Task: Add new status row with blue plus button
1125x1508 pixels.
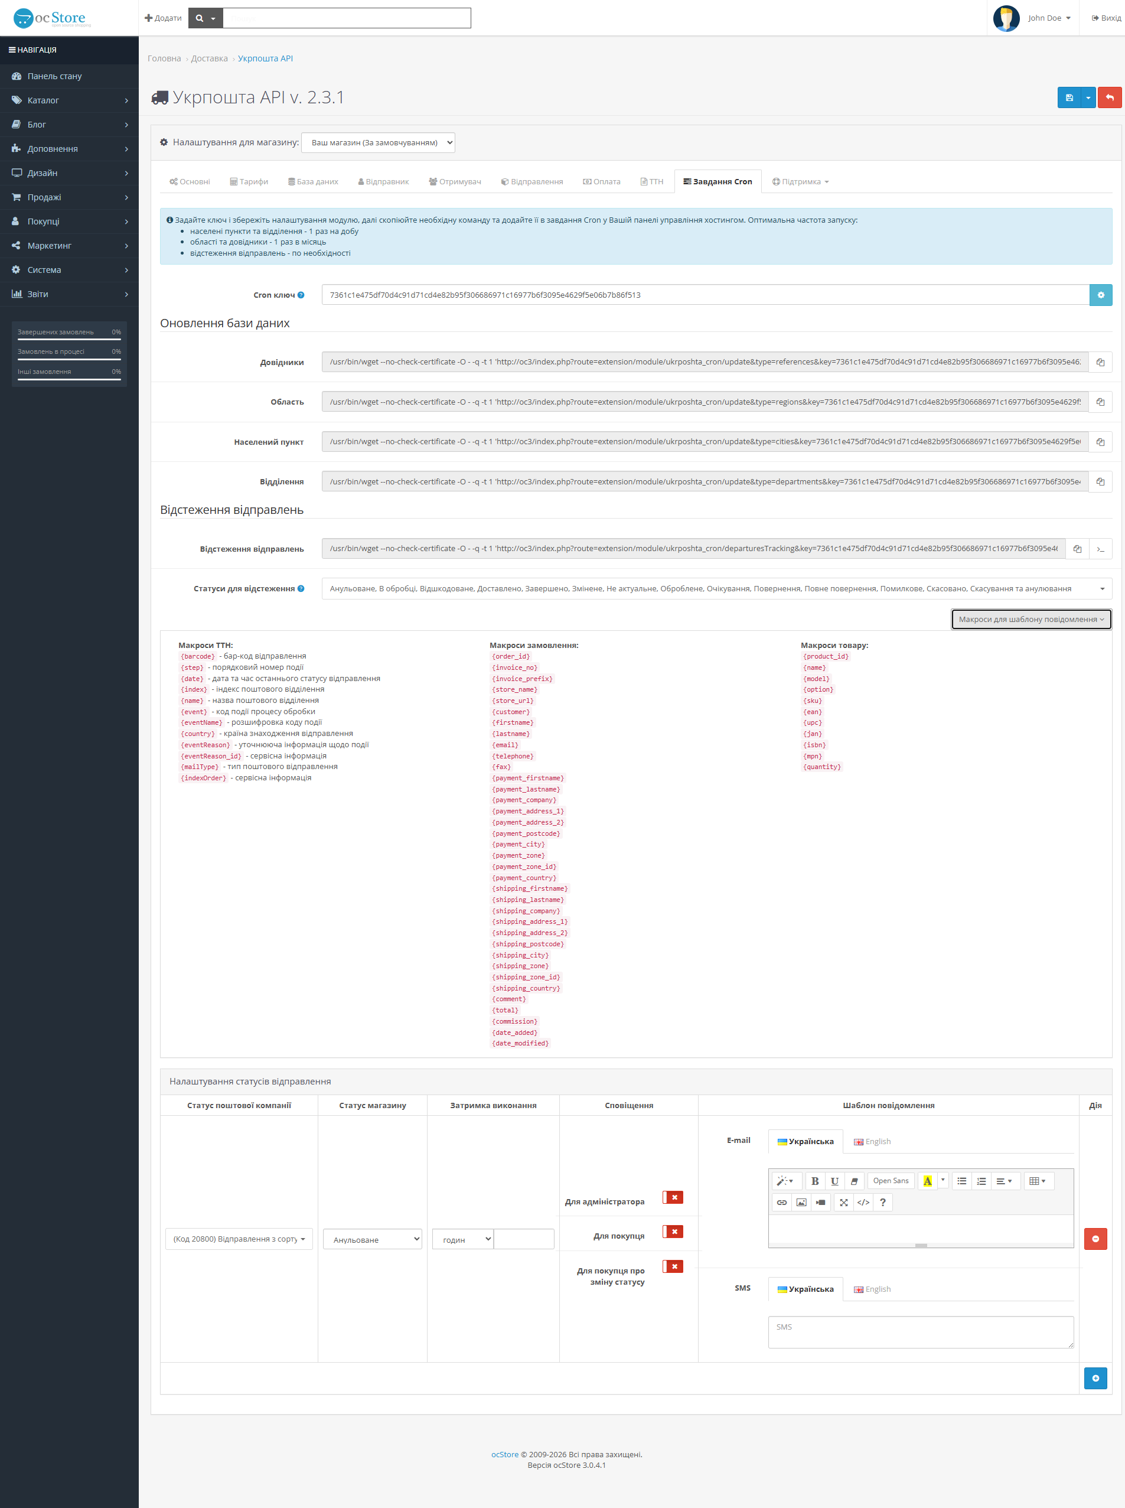Action: (x=1095, y=1379)
